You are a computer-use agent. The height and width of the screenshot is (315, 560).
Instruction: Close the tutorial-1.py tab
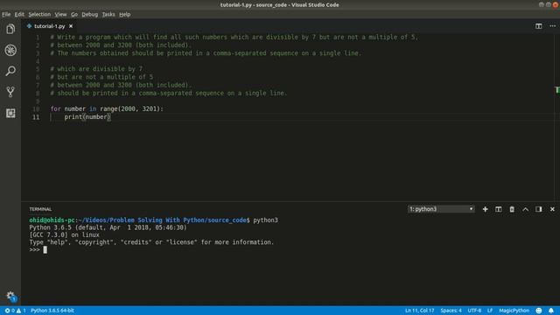coord(71,26)
